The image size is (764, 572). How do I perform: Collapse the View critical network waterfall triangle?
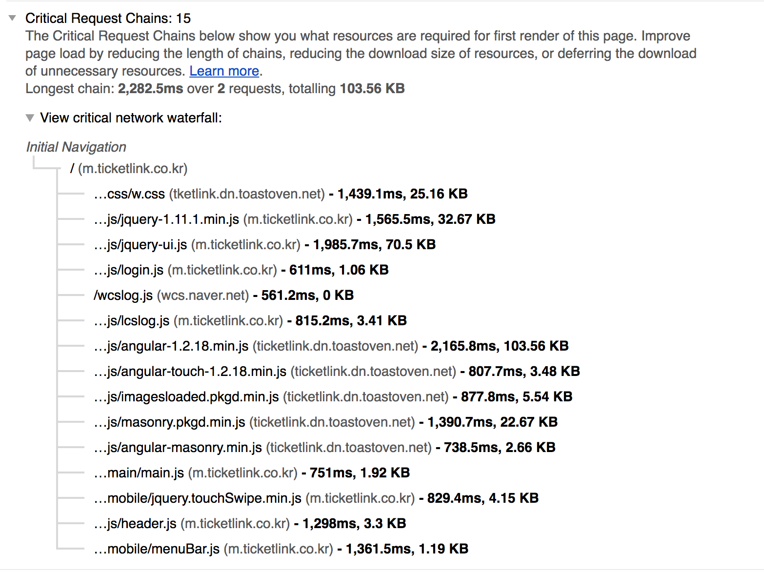(x=30, y=118)
